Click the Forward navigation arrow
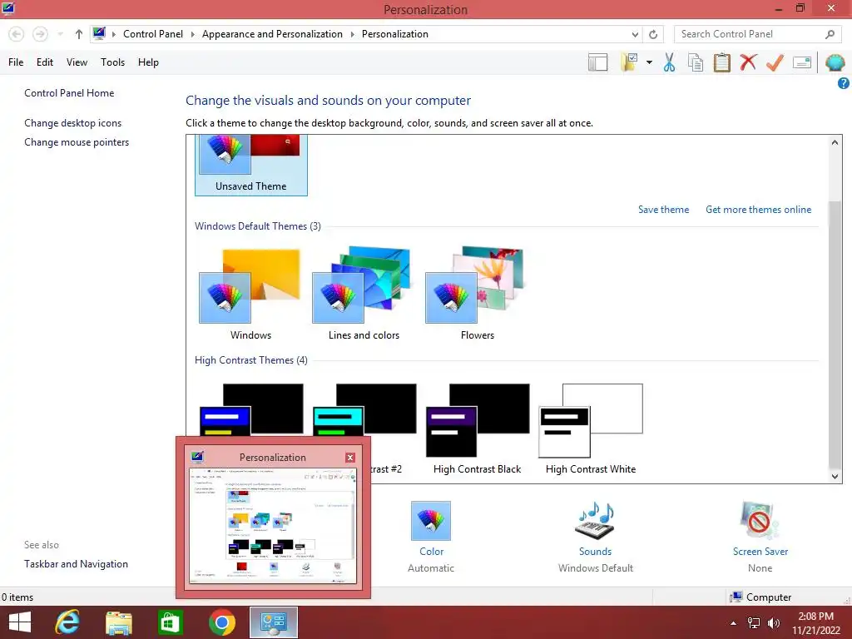852x639 pixels. (40, 34)
